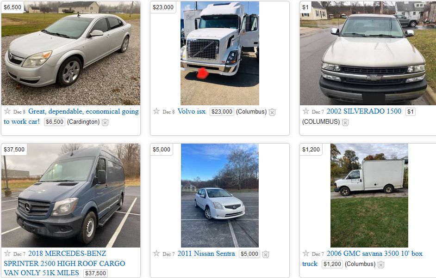Toggle favorite star on 2002 Silverado 1500
436x278 pixels.
pyautogui.click(x=306, y=111)
